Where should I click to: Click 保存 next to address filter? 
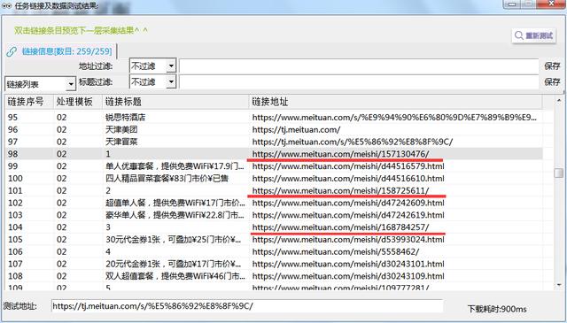tap(552, 66)
